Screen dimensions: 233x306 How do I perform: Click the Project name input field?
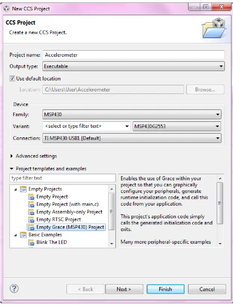click(133, 55)
